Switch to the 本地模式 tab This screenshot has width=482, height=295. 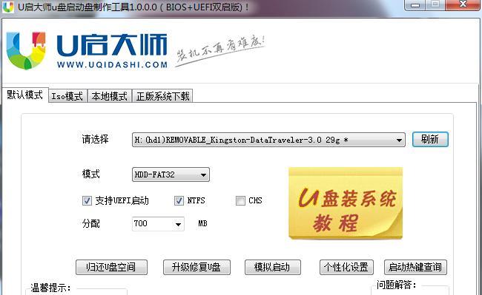(x=110, y=96)
